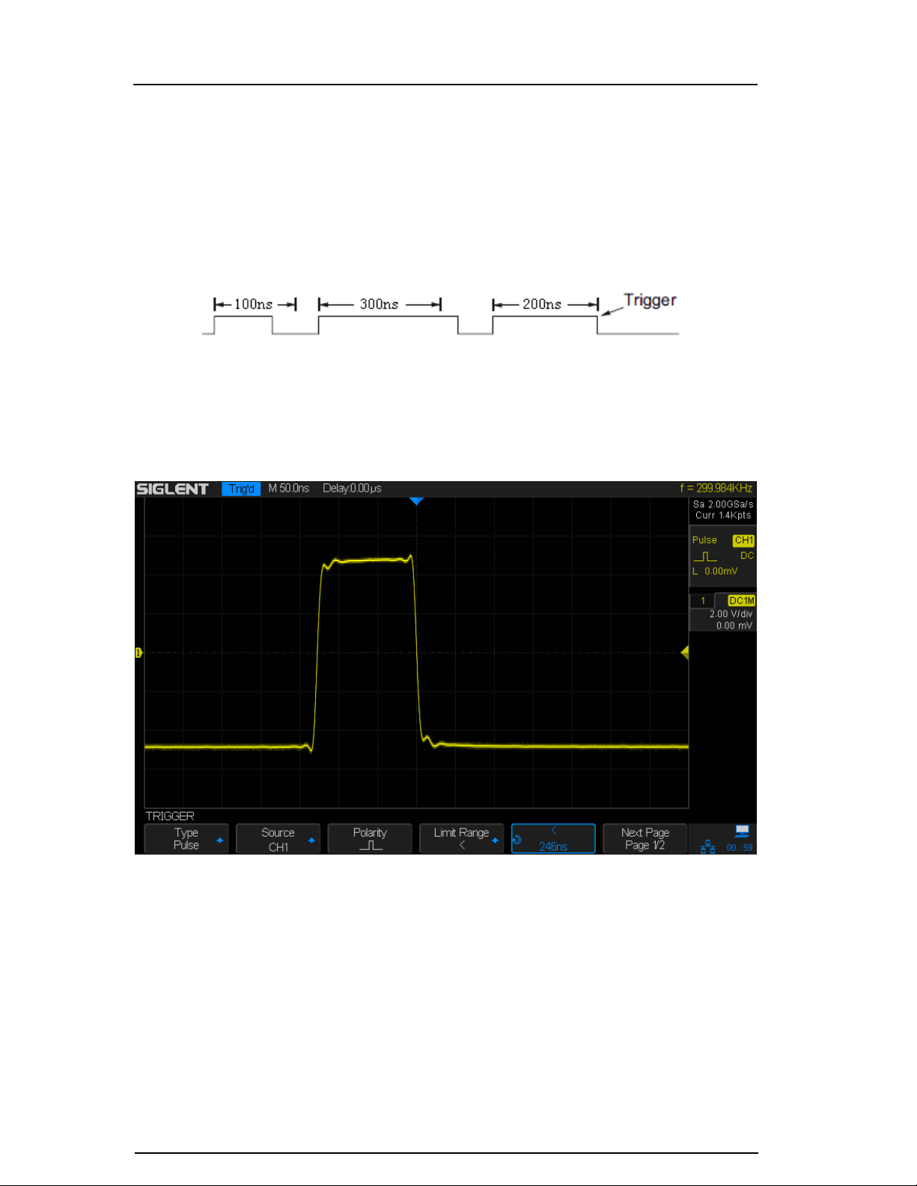Image resolution: width=917 pixels, height=1186 pixels.
Task: Toggle the Polarity positive pulse setting
Action: point(370,839)
